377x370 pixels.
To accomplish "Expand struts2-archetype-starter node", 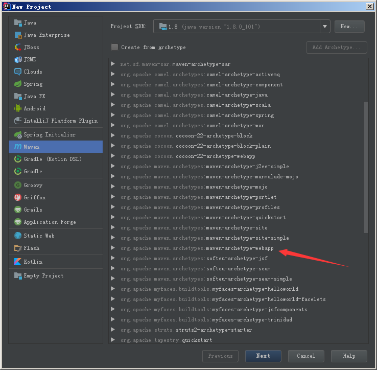I will (x=113, y=330).
